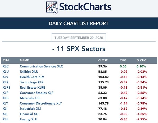Select the XLU symbol

tap(6, 72)
